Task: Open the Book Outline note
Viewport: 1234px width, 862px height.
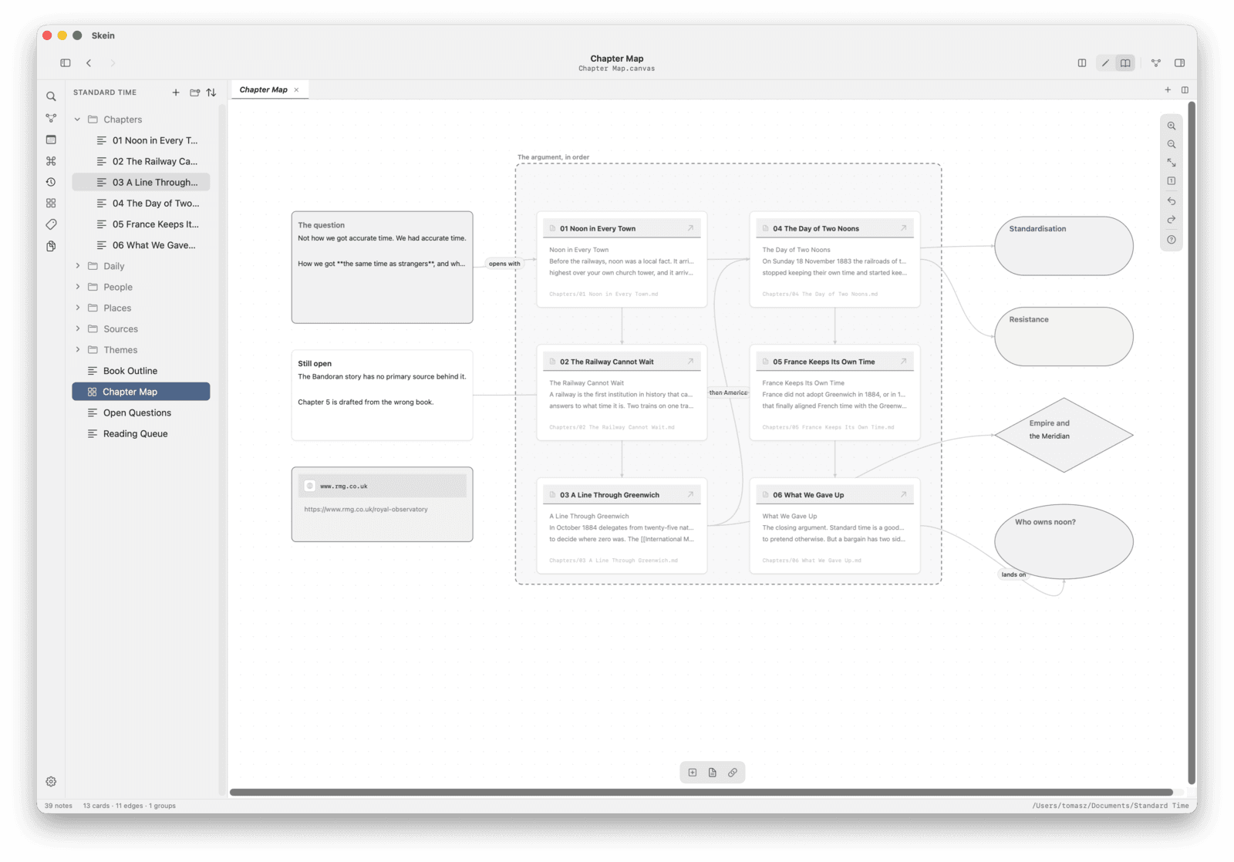Action: (x=141, y=371)
